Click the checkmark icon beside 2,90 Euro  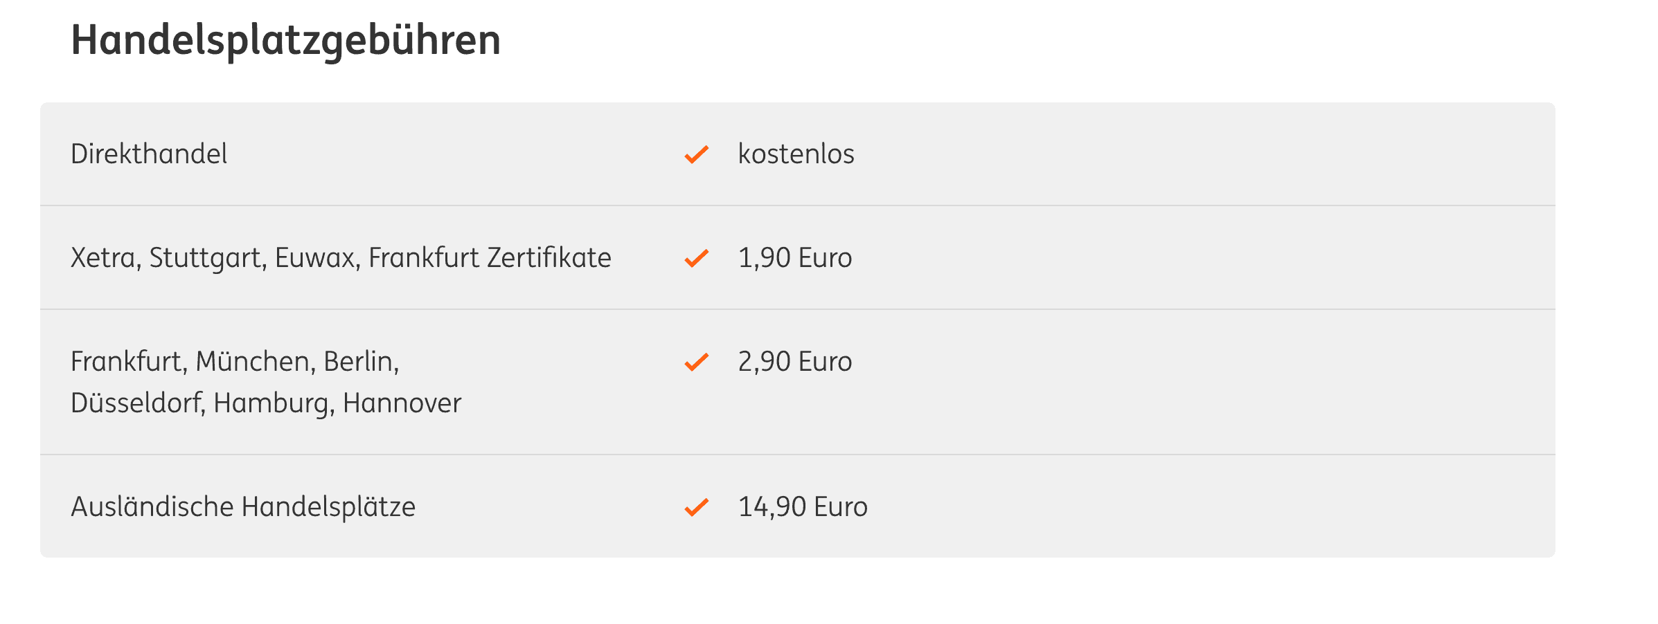click(x=696, y=362)
